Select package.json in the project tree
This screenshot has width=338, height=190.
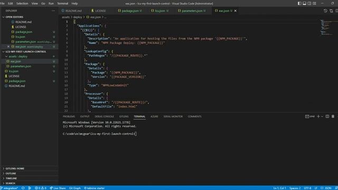[30, 81]
